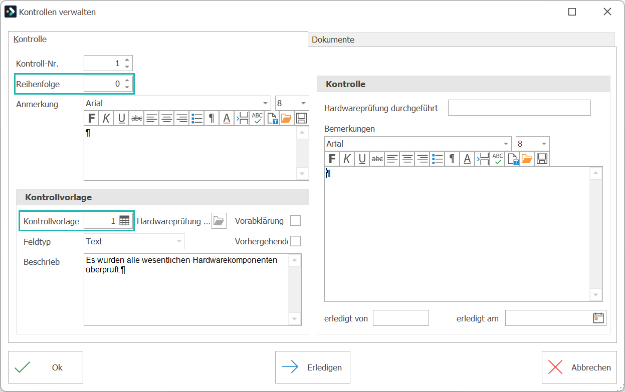Increase Kontroll-Nr. with up arrow
625x392 pixels.
[127, 60]
